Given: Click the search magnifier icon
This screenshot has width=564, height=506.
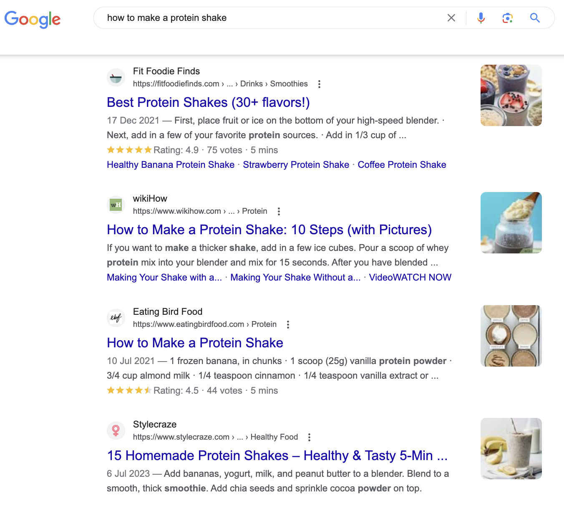Looking at the screenshot, I should point(535,18).
